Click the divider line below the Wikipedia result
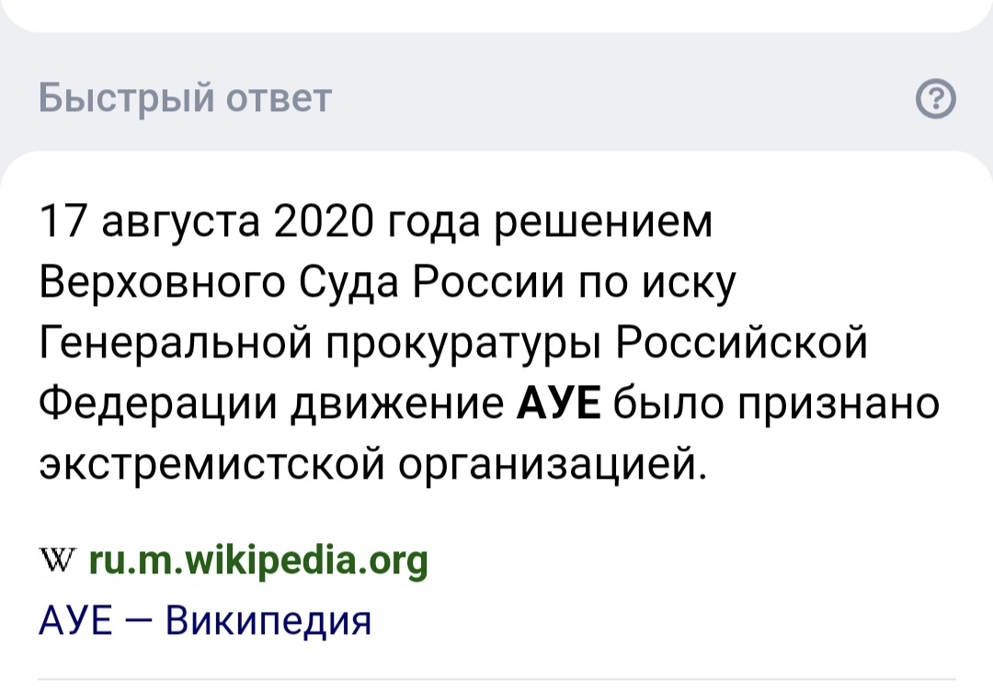This screenshot has height=691, width=993. point(496,678)
